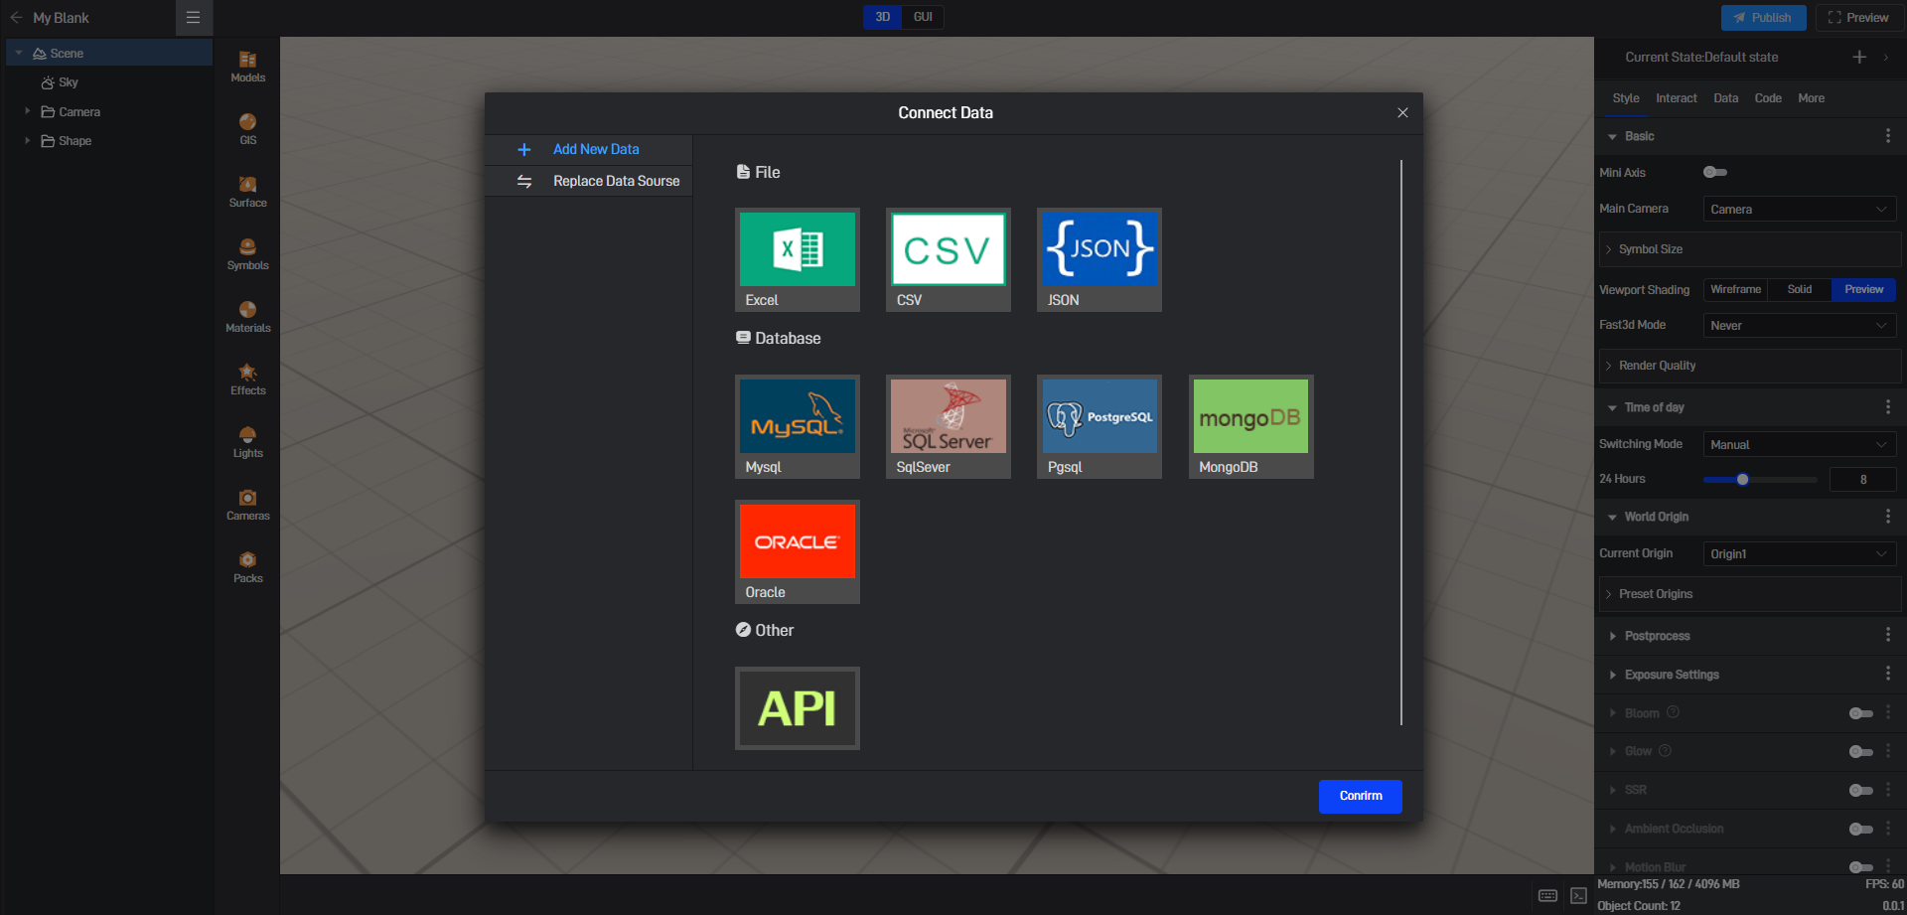
Task: Open the Cameras asset panel
Action: [x=247, y=505]
